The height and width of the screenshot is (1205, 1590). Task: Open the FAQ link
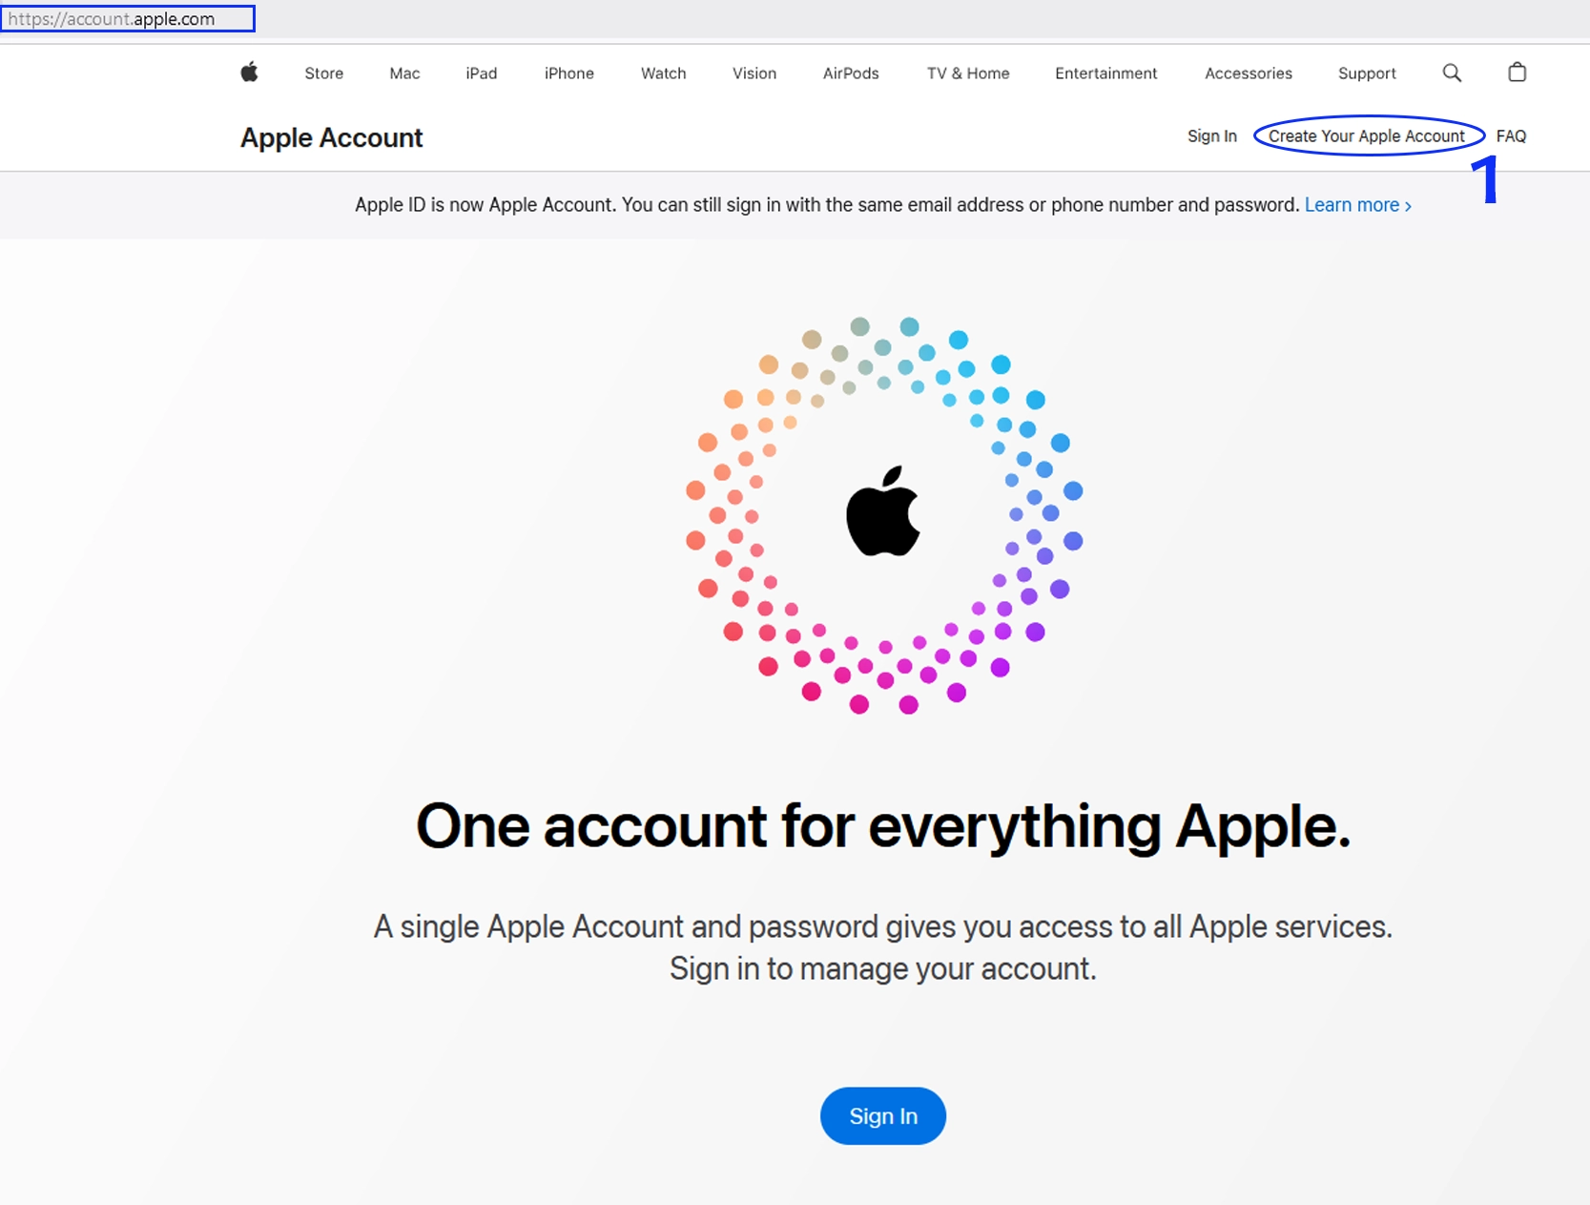(1511, 136)
